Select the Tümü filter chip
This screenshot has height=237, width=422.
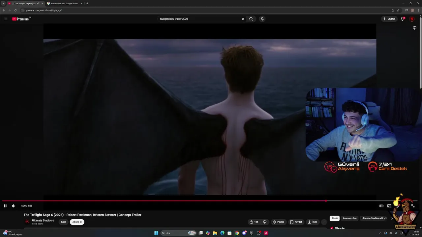click(x=335, y=218)
